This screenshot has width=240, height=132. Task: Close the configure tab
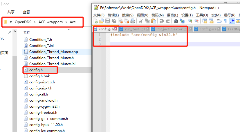click(219, 29)
